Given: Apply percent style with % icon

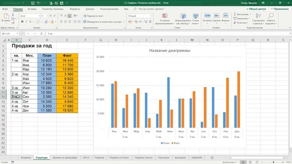Looking at the screenshot, I should point(136,22).
